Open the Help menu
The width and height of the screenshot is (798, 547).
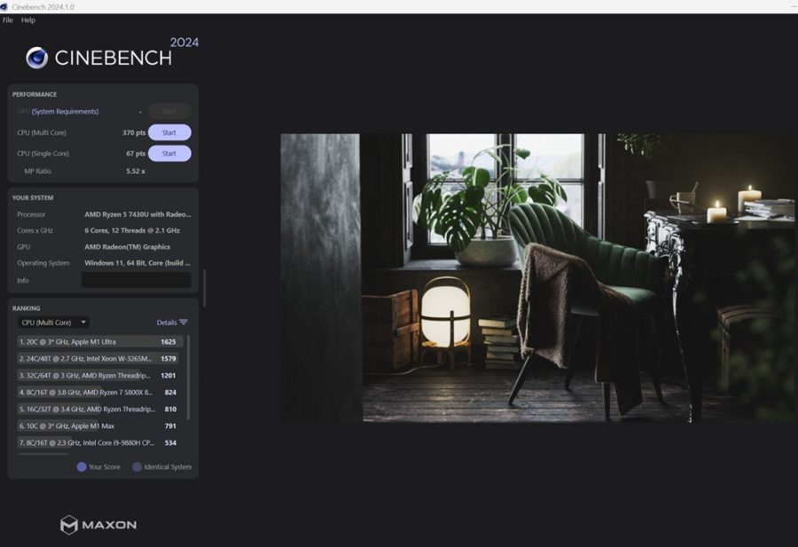[x=28, y=20]
